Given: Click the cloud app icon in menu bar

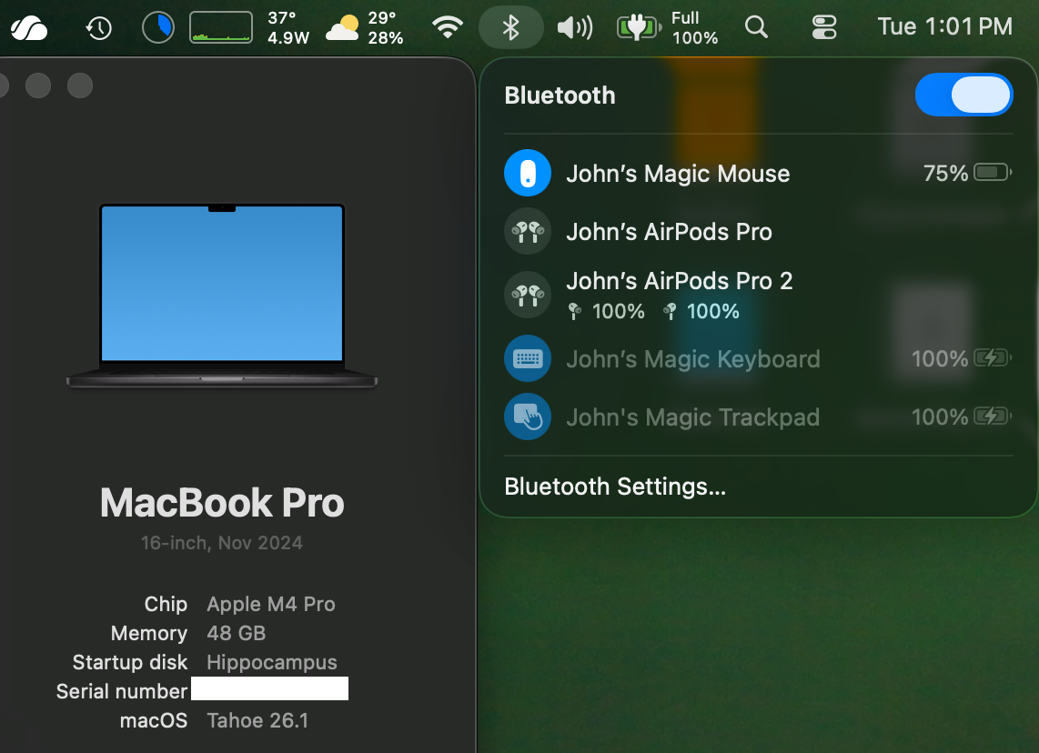Looking at the screenshot, I should coord(29,28).
